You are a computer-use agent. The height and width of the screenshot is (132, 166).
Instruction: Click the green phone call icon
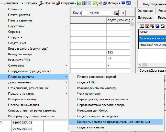tap(80, 3)
